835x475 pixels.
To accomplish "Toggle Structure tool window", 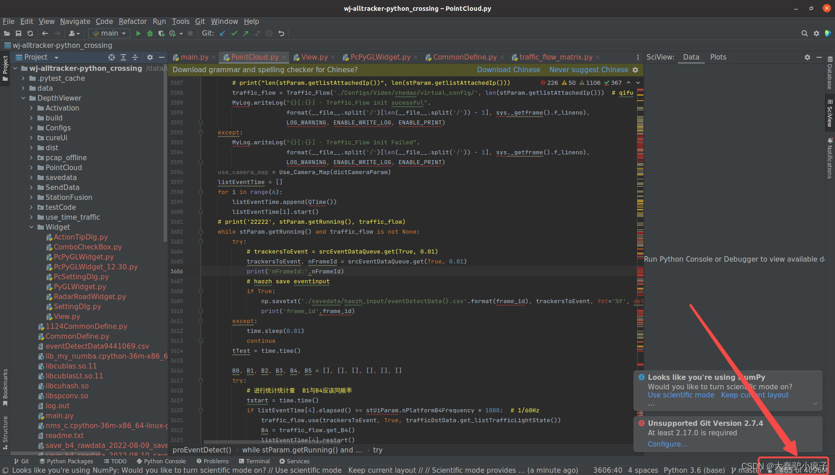I will (5, 432).
